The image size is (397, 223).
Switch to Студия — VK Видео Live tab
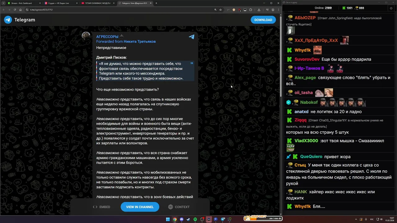[61, 3]
